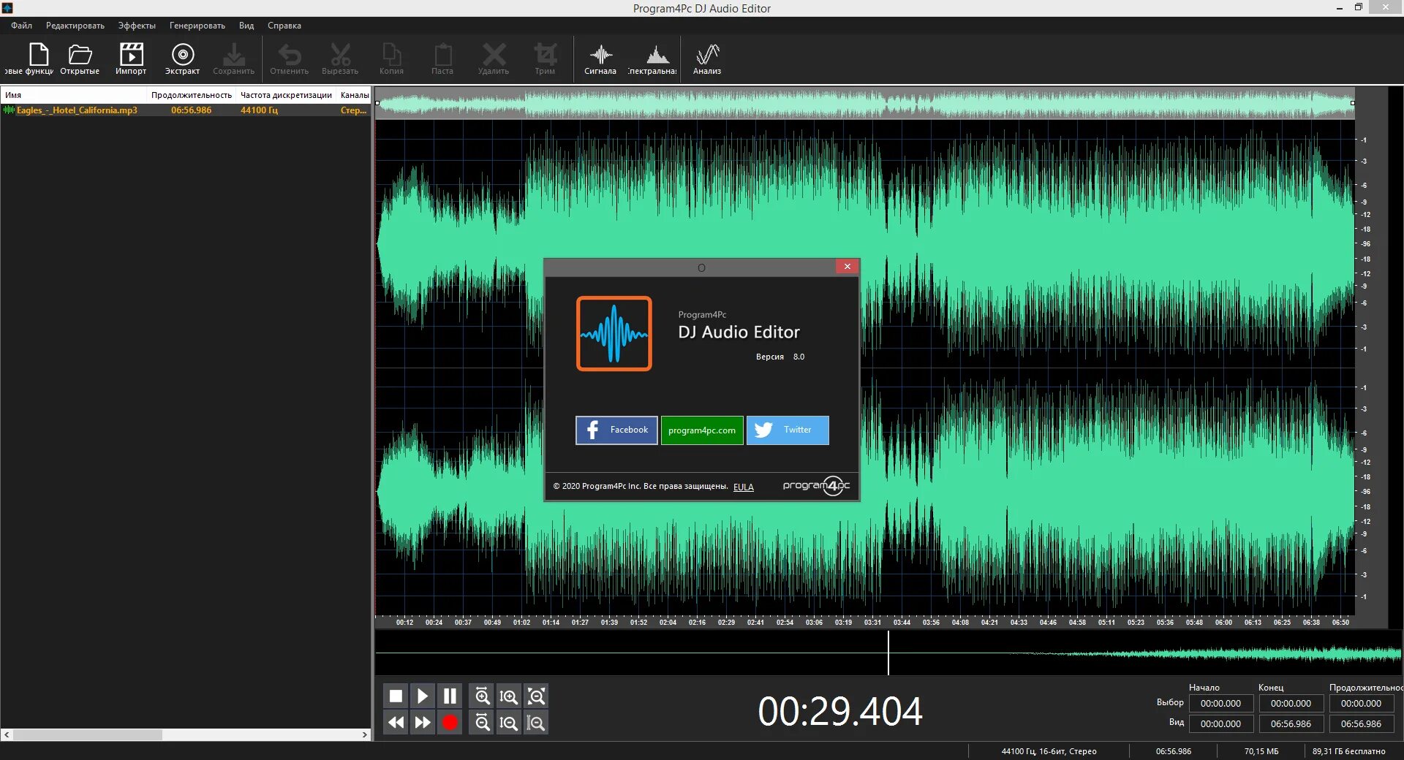The width and height of the screenshot is (1404, 760).
Task: Click the Имя column header
Action: tap(75, 95)
